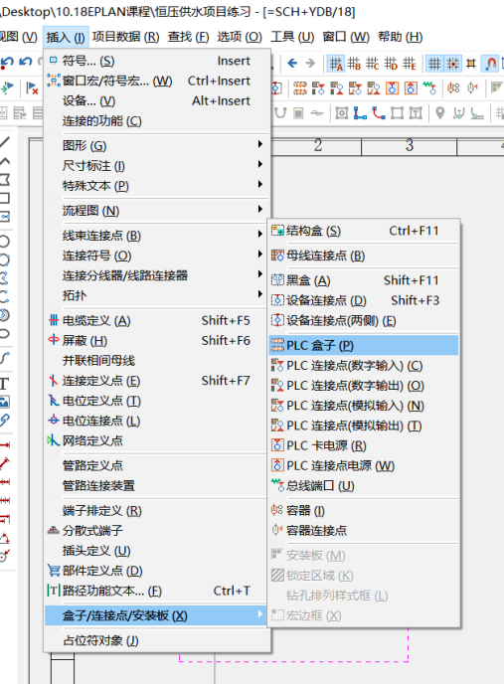
Task: Expand the 连接符号 (O) submenu
Action: point(157,256)
